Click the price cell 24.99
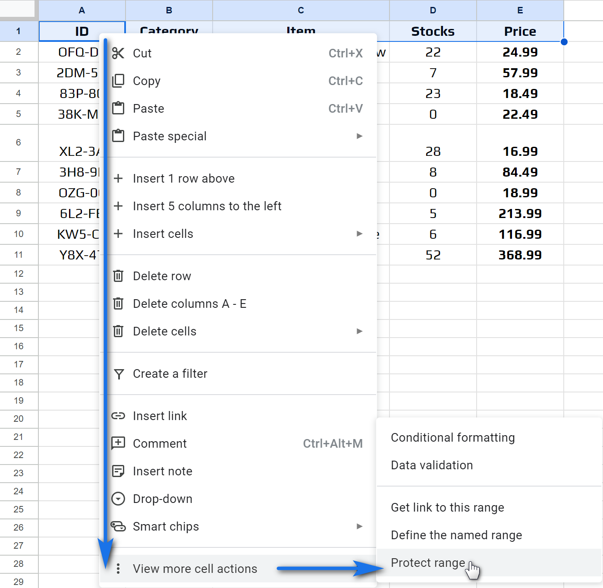Screen dimensions: 603x588 coord(520,52)
